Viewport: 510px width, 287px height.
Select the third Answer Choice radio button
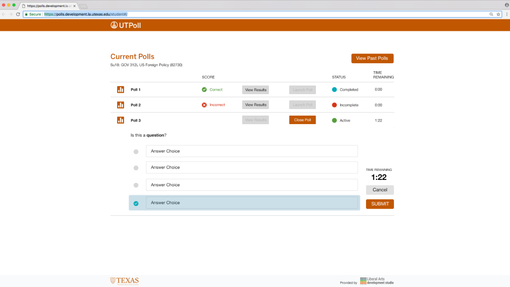(136, 185)
